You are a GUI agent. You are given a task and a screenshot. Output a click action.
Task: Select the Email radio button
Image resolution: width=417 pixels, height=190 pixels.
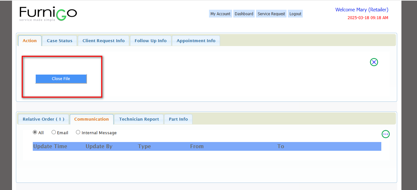click(54, 132)
